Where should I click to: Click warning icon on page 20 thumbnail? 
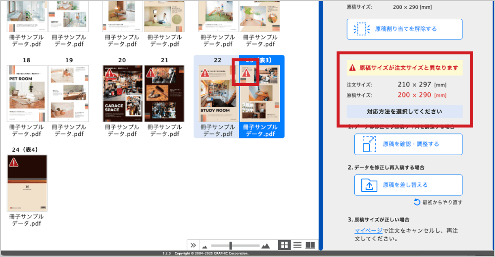tap(109, 72)
